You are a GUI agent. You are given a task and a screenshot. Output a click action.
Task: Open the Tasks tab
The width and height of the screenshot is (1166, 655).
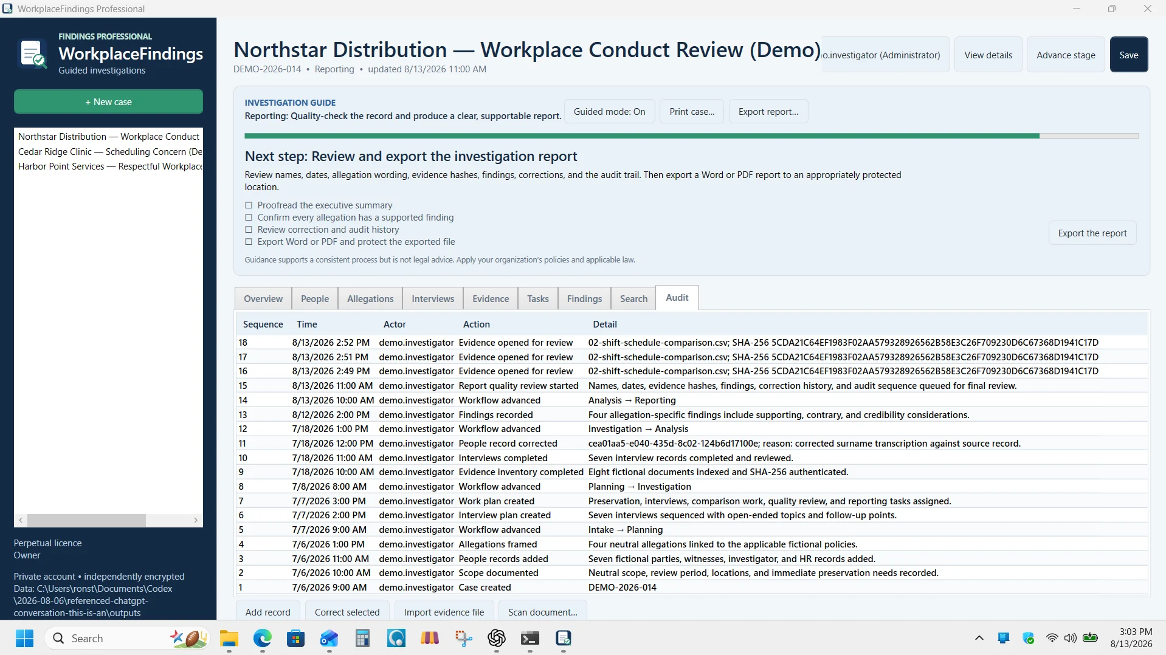pyautogui.click(x=538, y=299)
